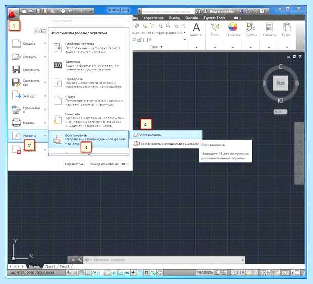
Task: Click the РМОДЕЛЬ button in status bar
Action: pyautogui.click(x=205, y=272)
